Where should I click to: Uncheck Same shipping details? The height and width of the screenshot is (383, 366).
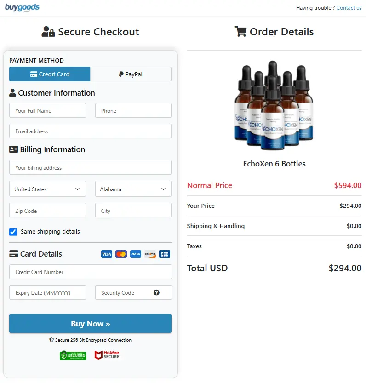(13, 232)
